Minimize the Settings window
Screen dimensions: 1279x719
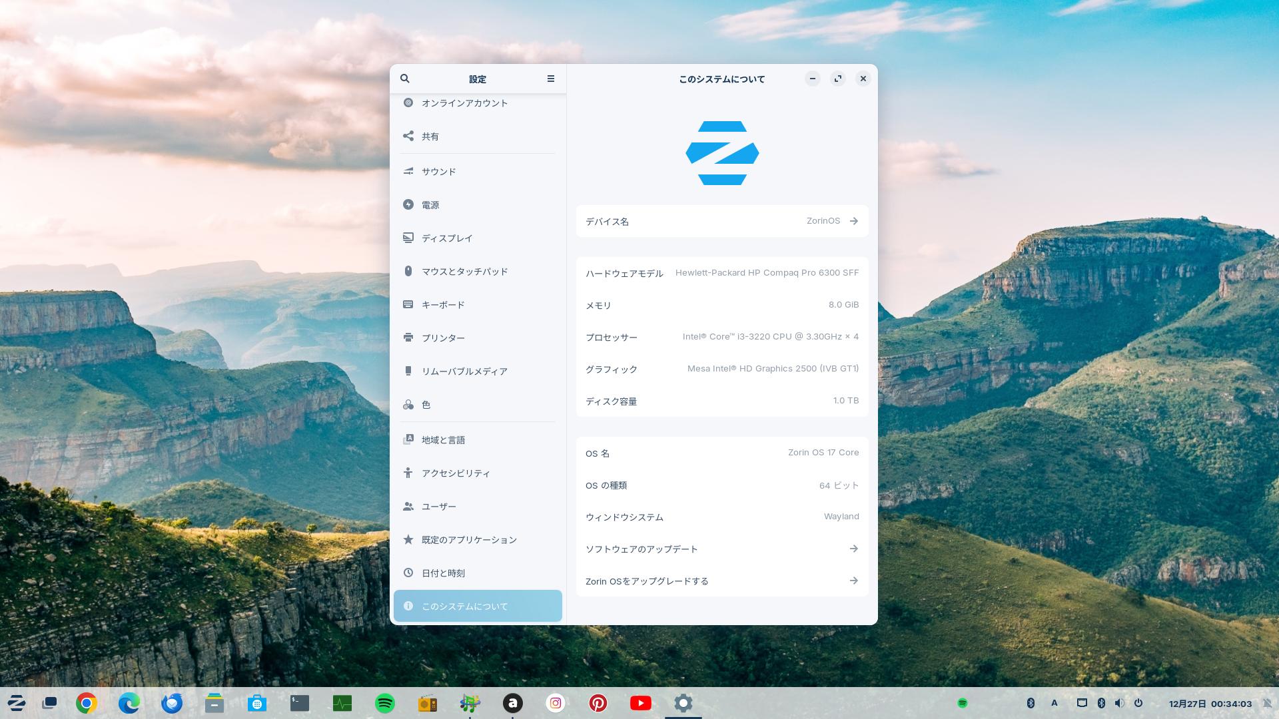point(813,79)
